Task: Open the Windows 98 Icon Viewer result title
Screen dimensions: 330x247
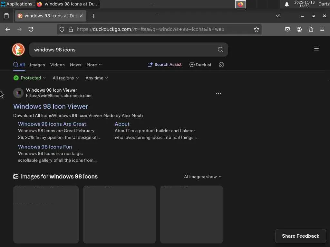Action: 51,106
